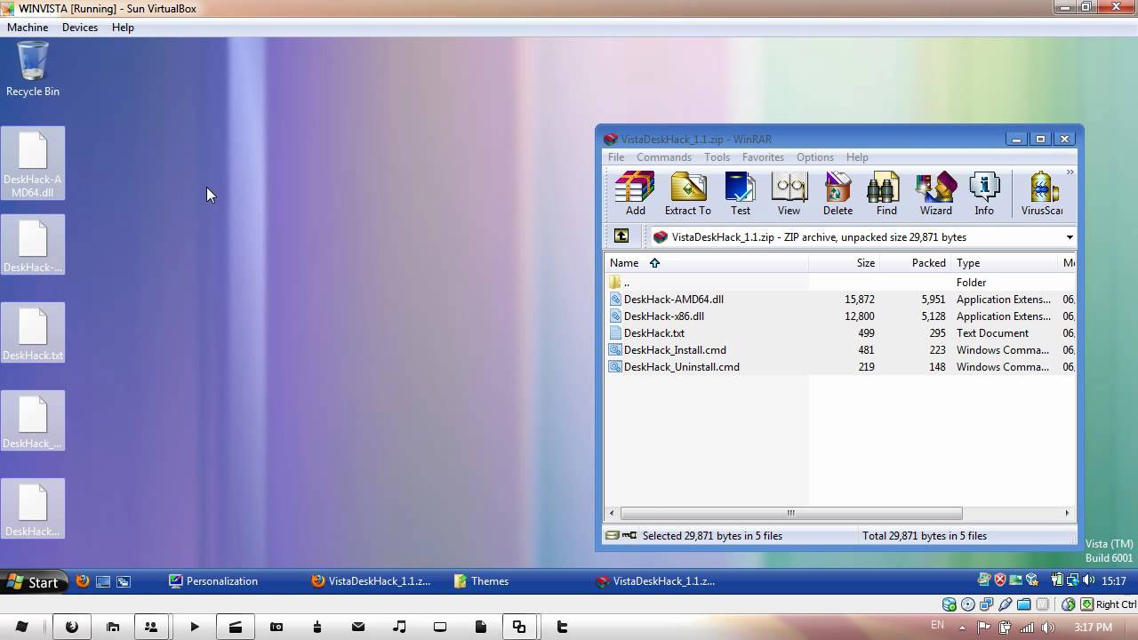Screen dimensions: 1138x640
Task: Open the WinRAR File menu
Action: (x=616, y=157)
